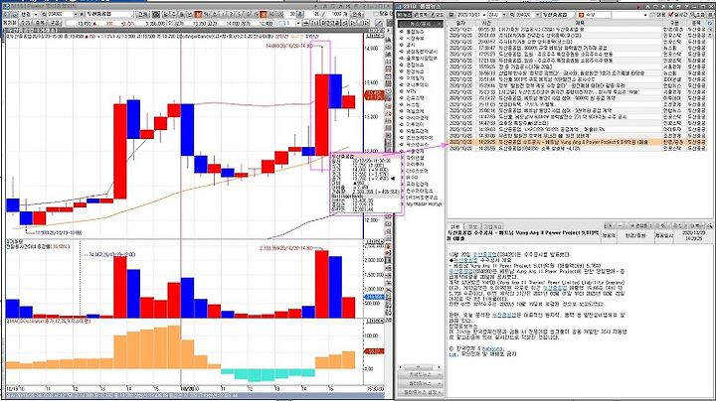Click the 필터링뉴스 button
Screen dimensions: 716x401
pos(420,384)
